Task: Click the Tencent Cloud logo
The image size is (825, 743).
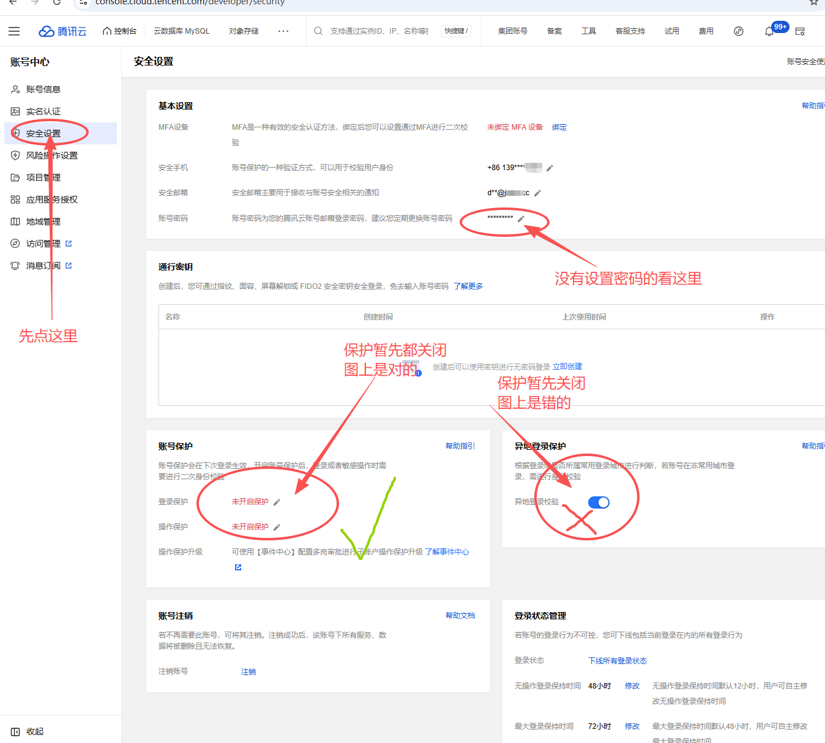Action: [62, 31]
